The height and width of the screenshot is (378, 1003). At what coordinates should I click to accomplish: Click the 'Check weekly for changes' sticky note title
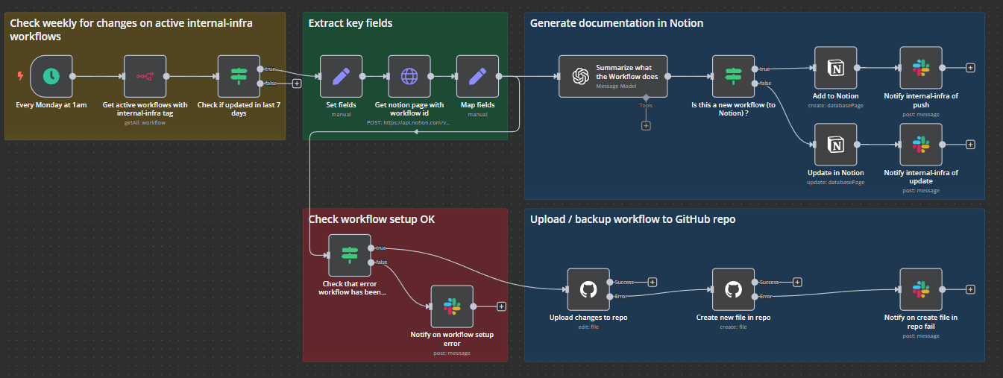(131, 29)
